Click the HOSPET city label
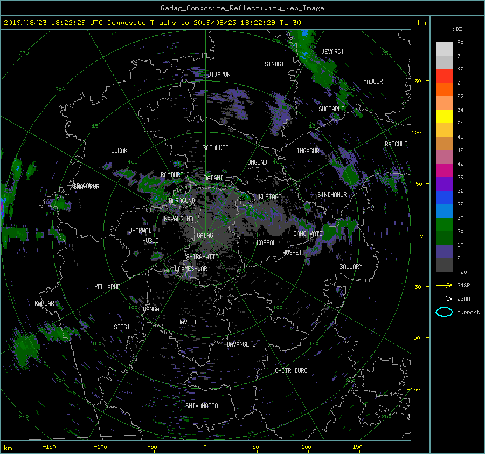The width and height of the screenshot is (485, 454). [x=292, y=253]
